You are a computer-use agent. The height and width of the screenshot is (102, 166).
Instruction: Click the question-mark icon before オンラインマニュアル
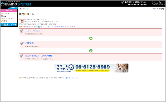39,27
